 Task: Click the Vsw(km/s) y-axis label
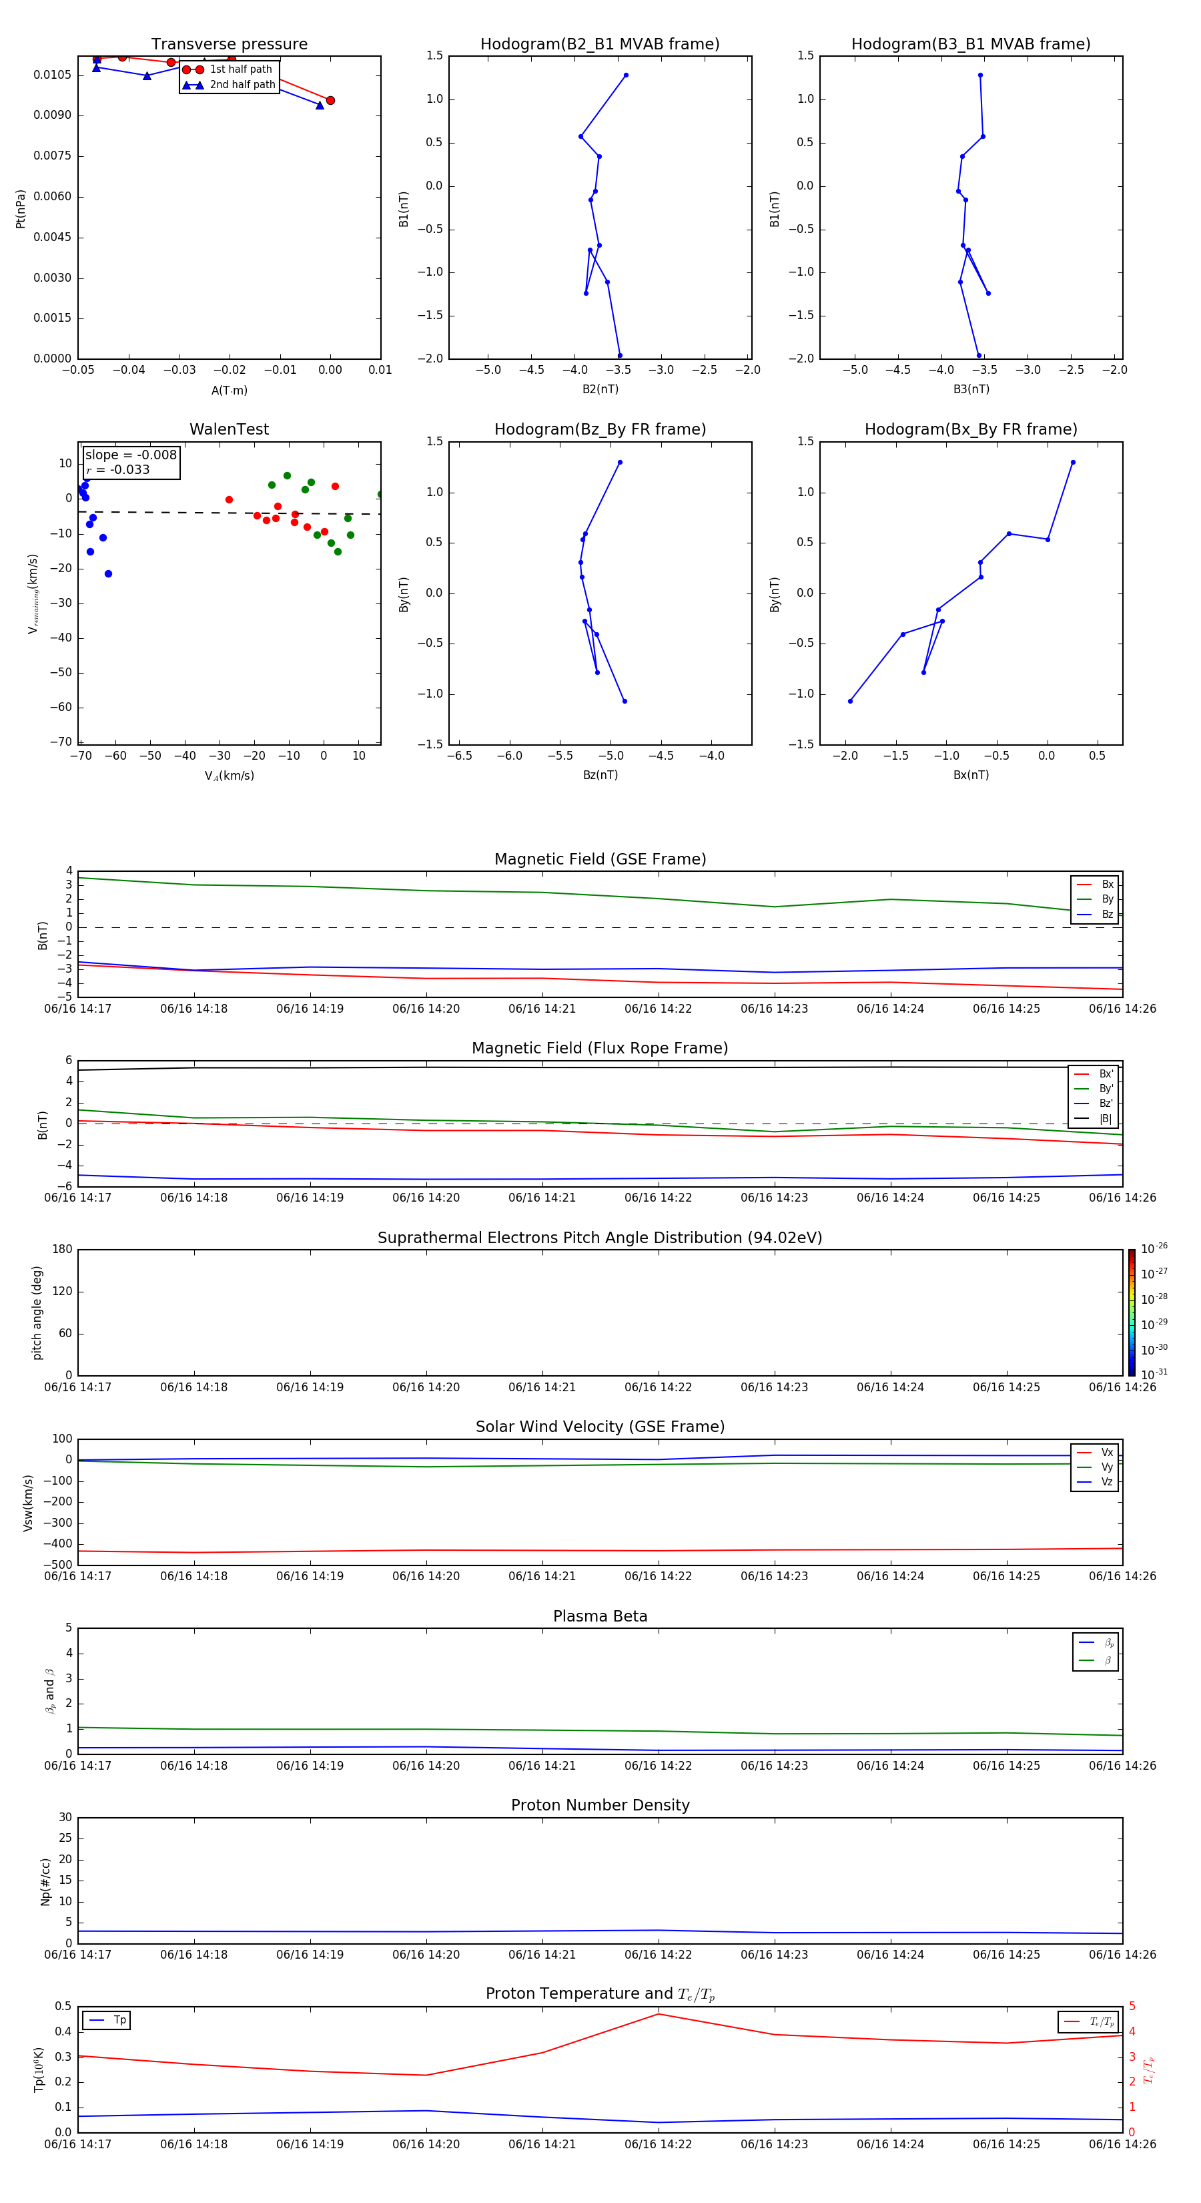(x=28, y=1503)
